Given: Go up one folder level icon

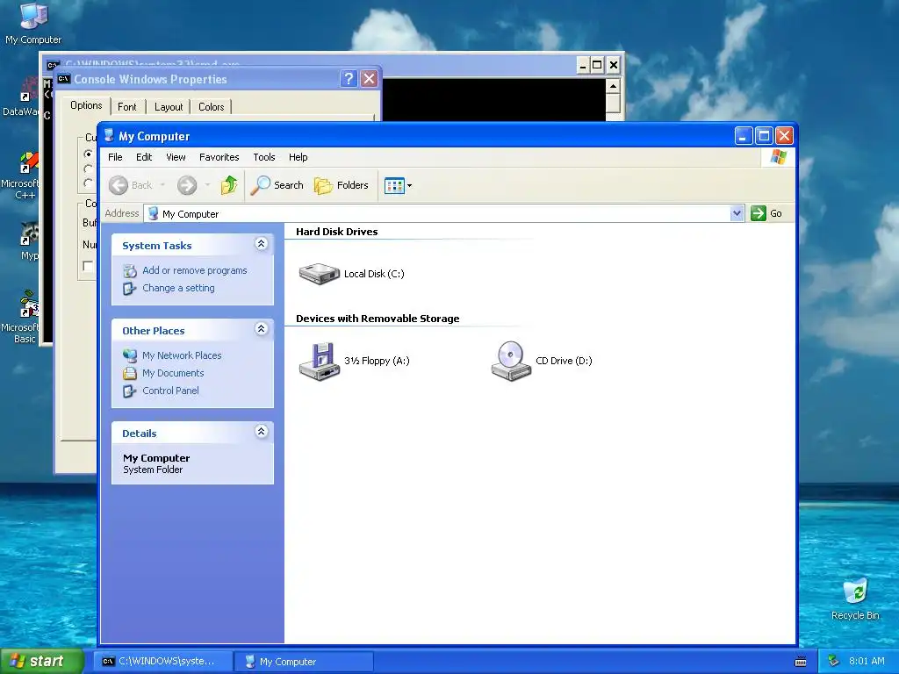Looking at the screenshot, I should coord(229,185).
